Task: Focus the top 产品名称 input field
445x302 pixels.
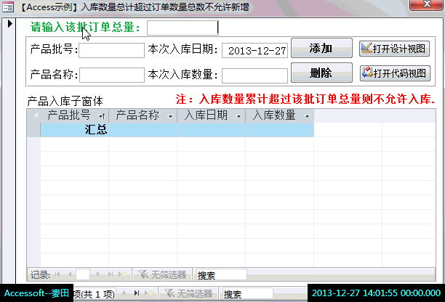Action: (x=112, y=75)
